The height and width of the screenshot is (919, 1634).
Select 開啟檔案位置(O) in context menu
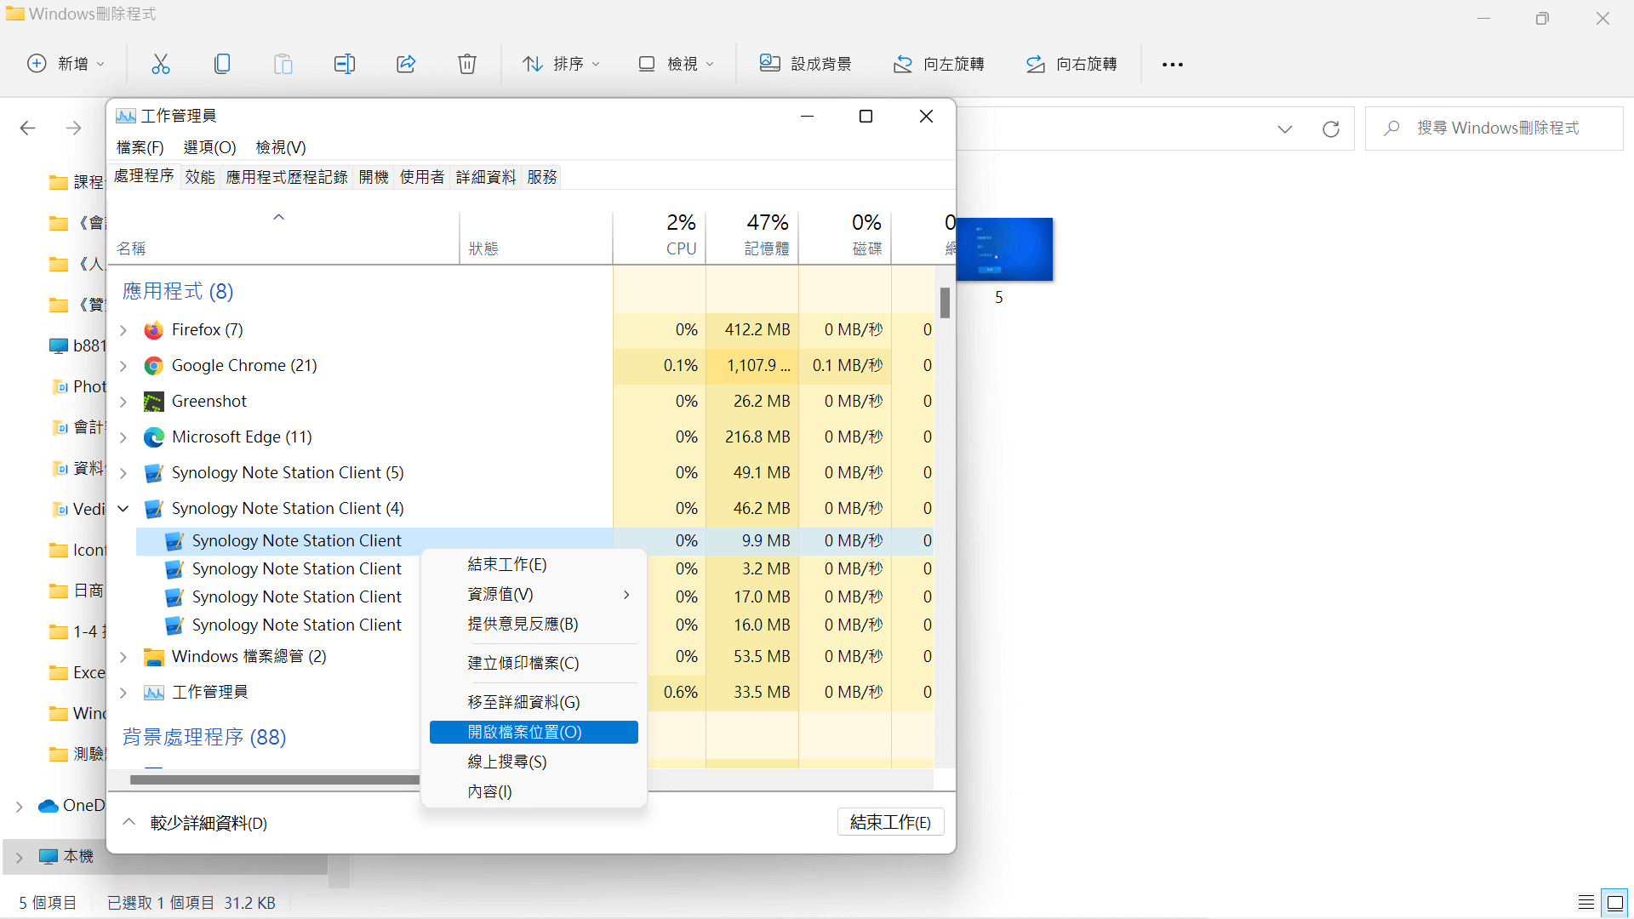tap(534, 733)
